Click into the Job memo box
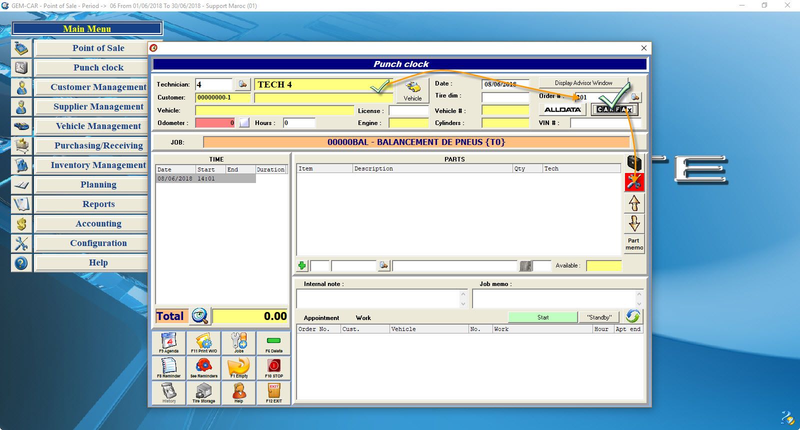The width and height of the screenshot is (800, 430). (x=554, y=299)
